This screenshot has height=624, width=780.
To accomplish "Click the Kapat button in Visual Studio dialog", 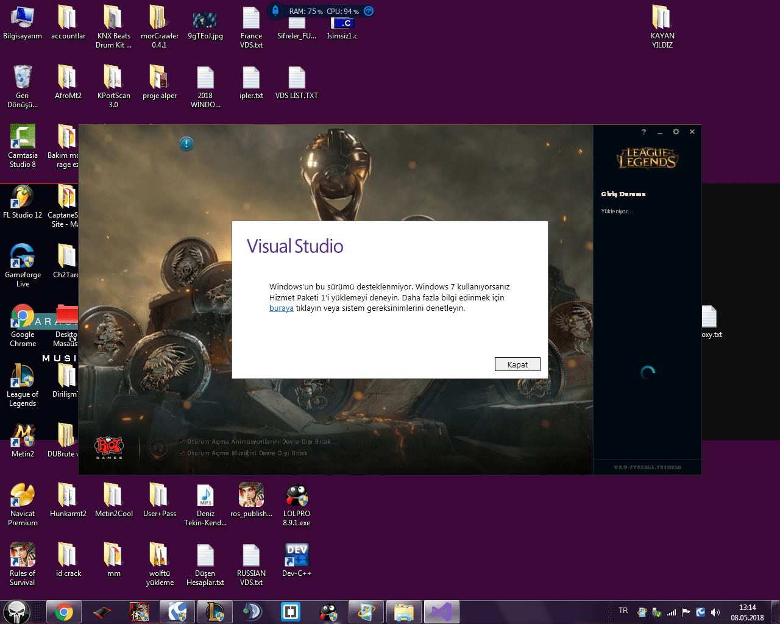I will click(517, 364).
